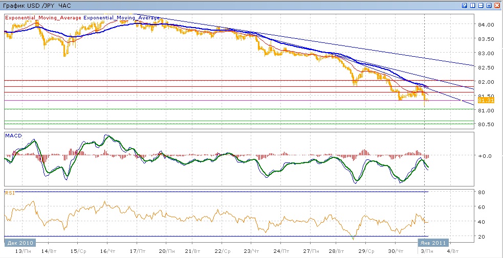Viewport: 503px width, 258px height.
Task: Click the horizontal split layout icon
Action: coord(480,5)
